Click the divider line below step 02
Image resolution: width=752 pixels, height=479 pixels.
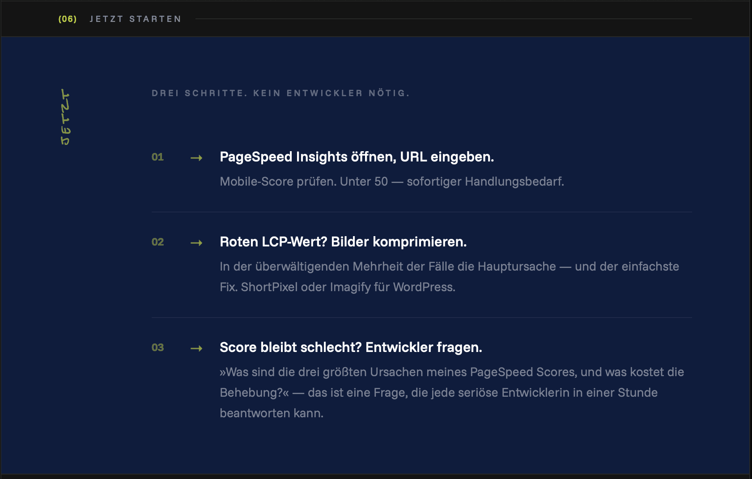click(421, 318)
